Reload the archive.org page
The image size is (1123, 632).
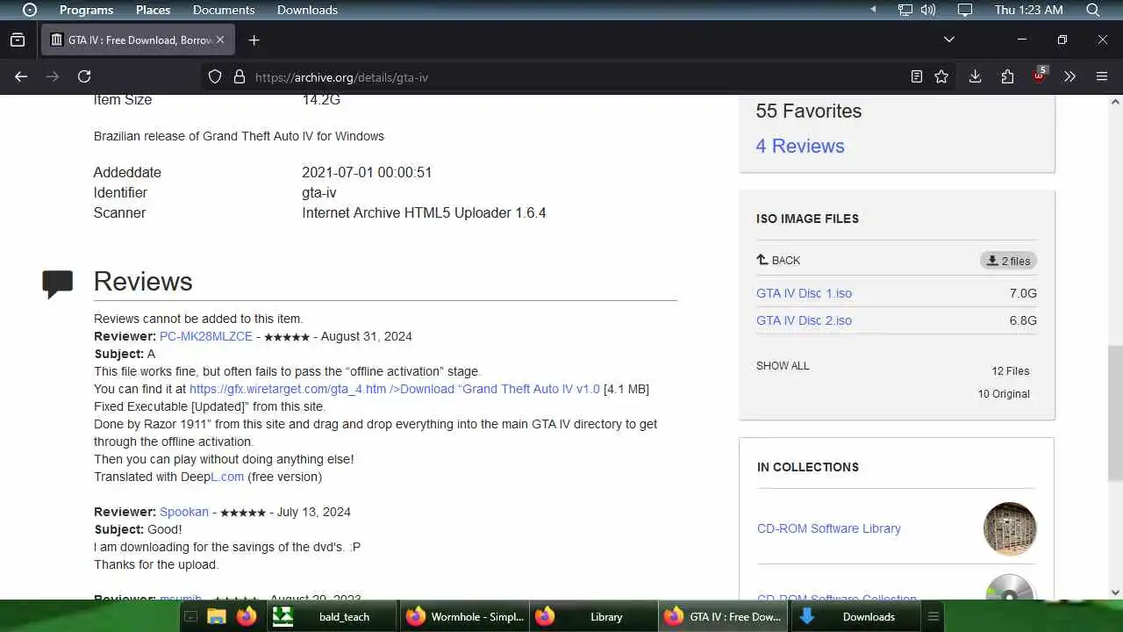84,77
